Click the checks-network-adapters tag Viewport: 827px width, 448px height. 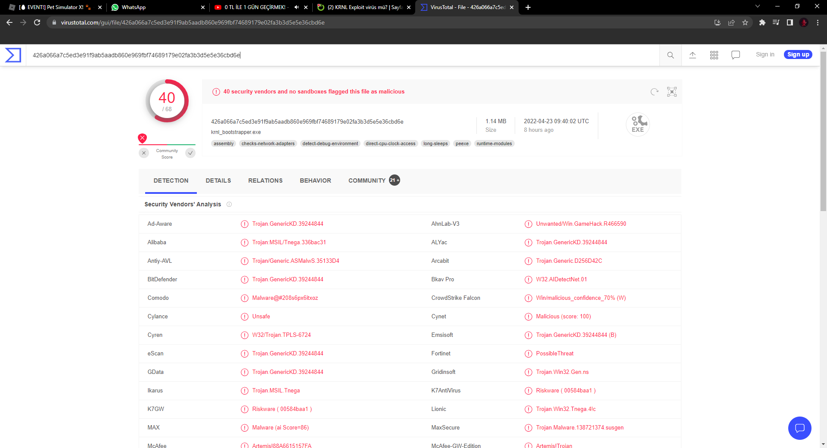pyautogui.click(x=268, y=144)
